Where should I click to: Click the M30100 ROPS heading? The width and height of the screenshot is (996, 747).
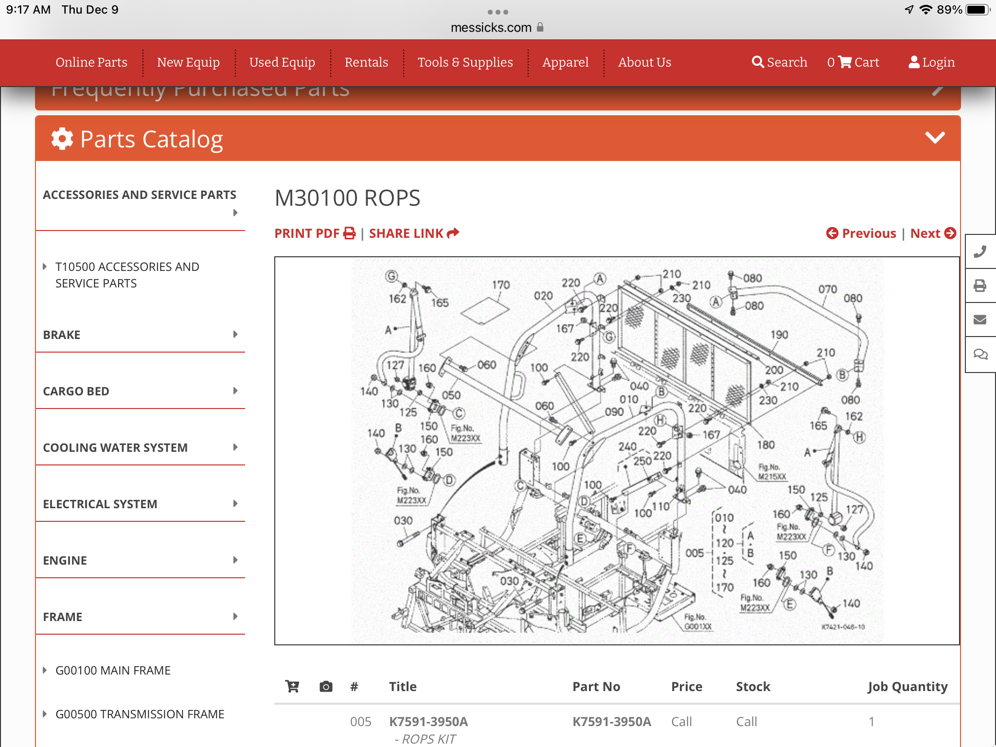click(347, 198)
